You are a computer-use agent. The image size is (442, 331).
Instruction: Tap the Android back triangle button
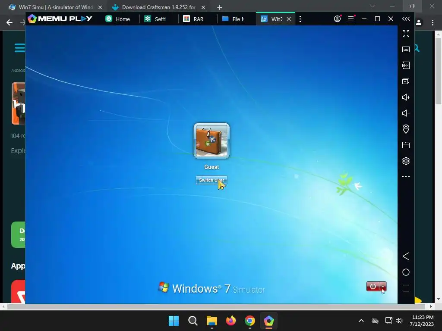coord(406,256)
